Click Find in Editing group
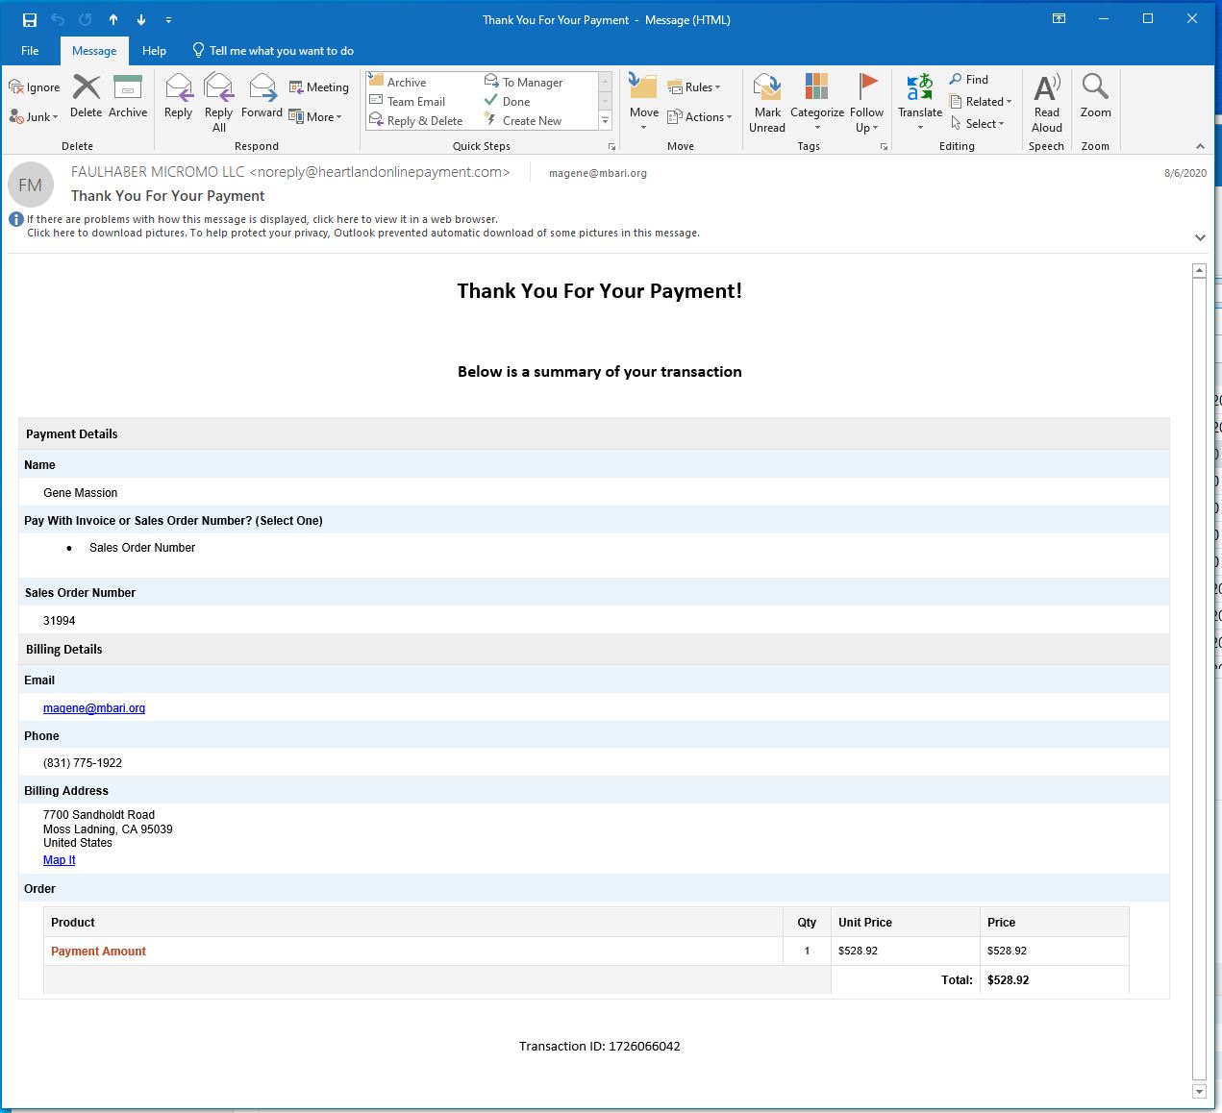 [969, 80]
